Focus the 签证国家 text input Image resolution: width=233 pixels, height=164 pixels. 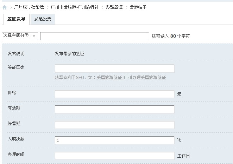[x=114, y=68]
